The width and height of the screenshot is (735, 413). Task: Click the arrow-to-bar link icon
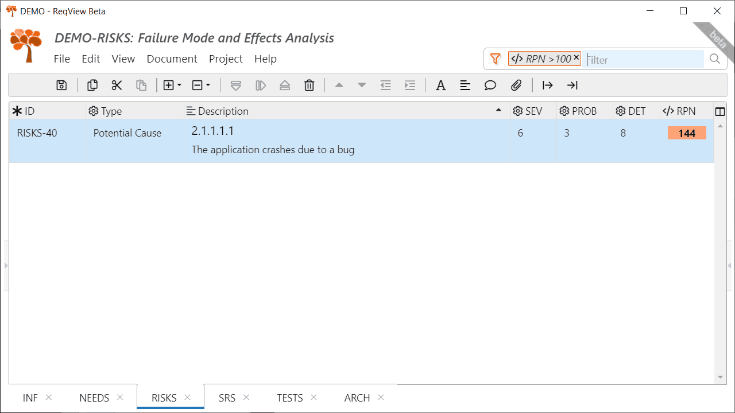[x=572, y=85]
